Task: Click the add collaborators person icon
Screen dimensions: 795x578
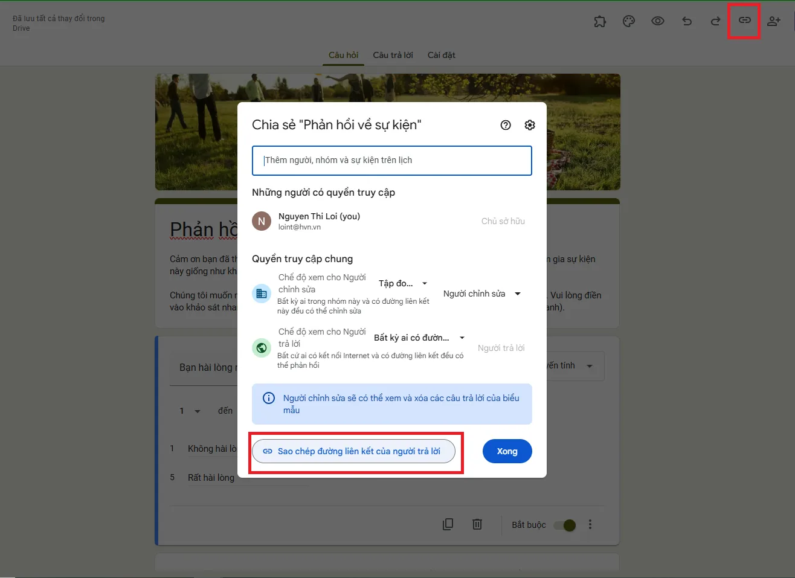Action: (773, 21)
